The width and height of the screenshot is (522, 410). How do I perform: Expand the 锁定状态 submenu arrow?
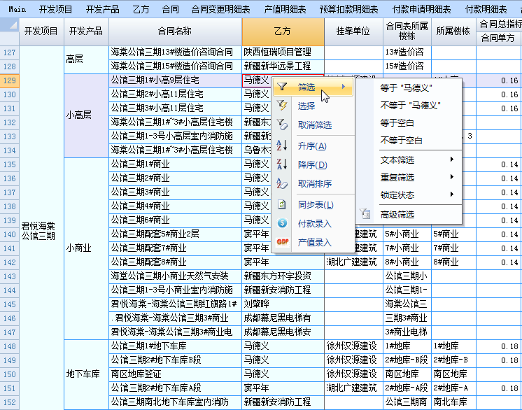(452, 195)
